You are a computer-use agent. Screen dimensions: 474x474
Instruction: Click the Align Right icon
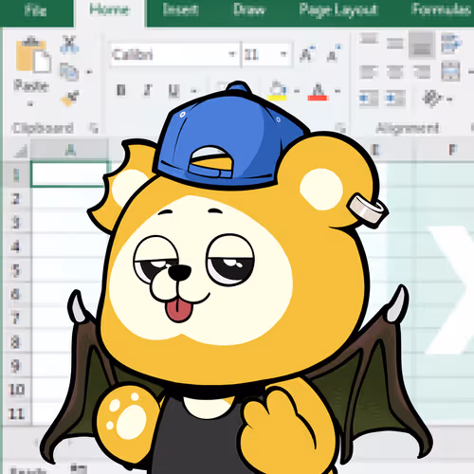(422, 72)
